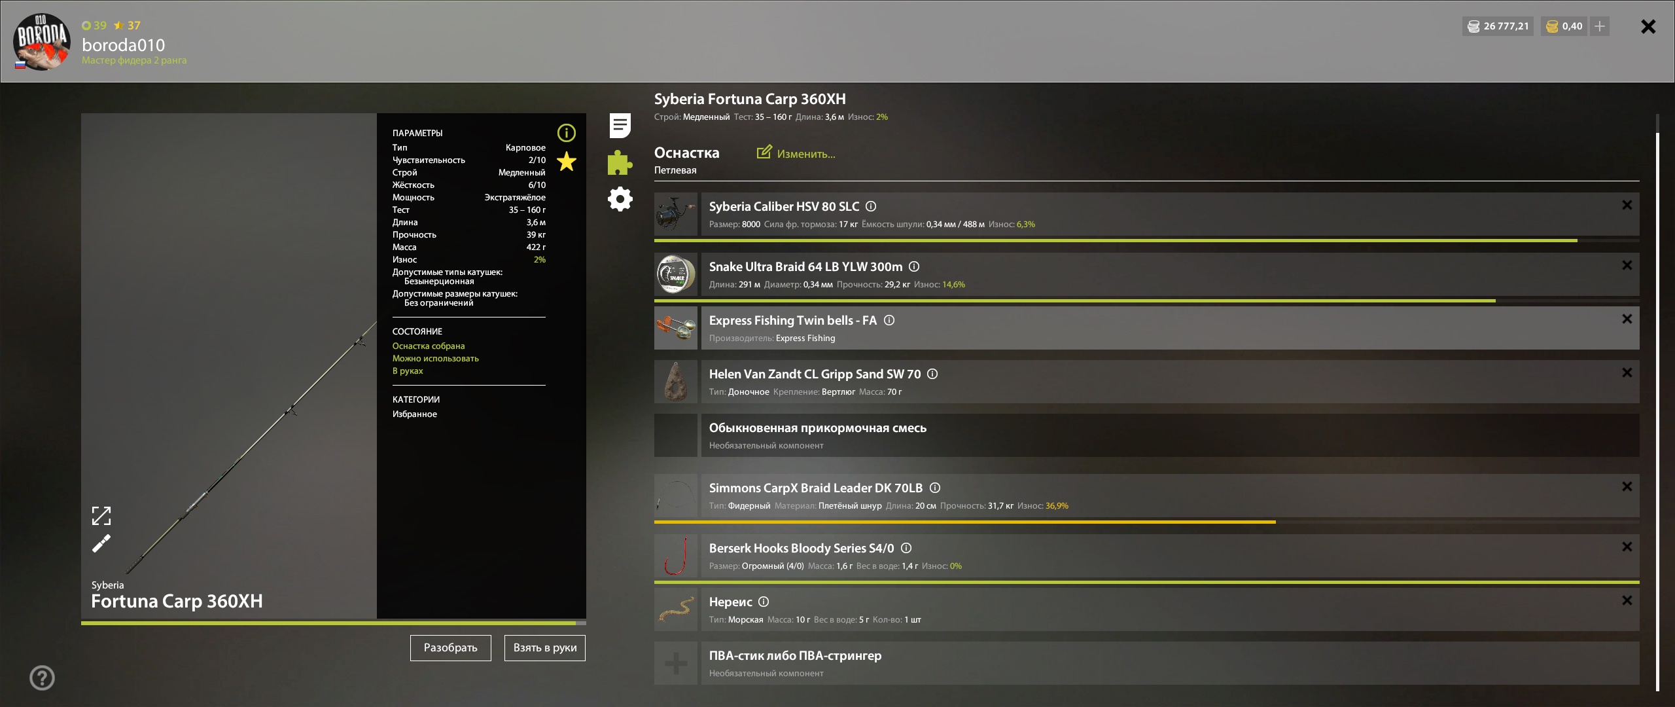
Task: Add a PVA stick via plus slot
Action: pos(676,663)
